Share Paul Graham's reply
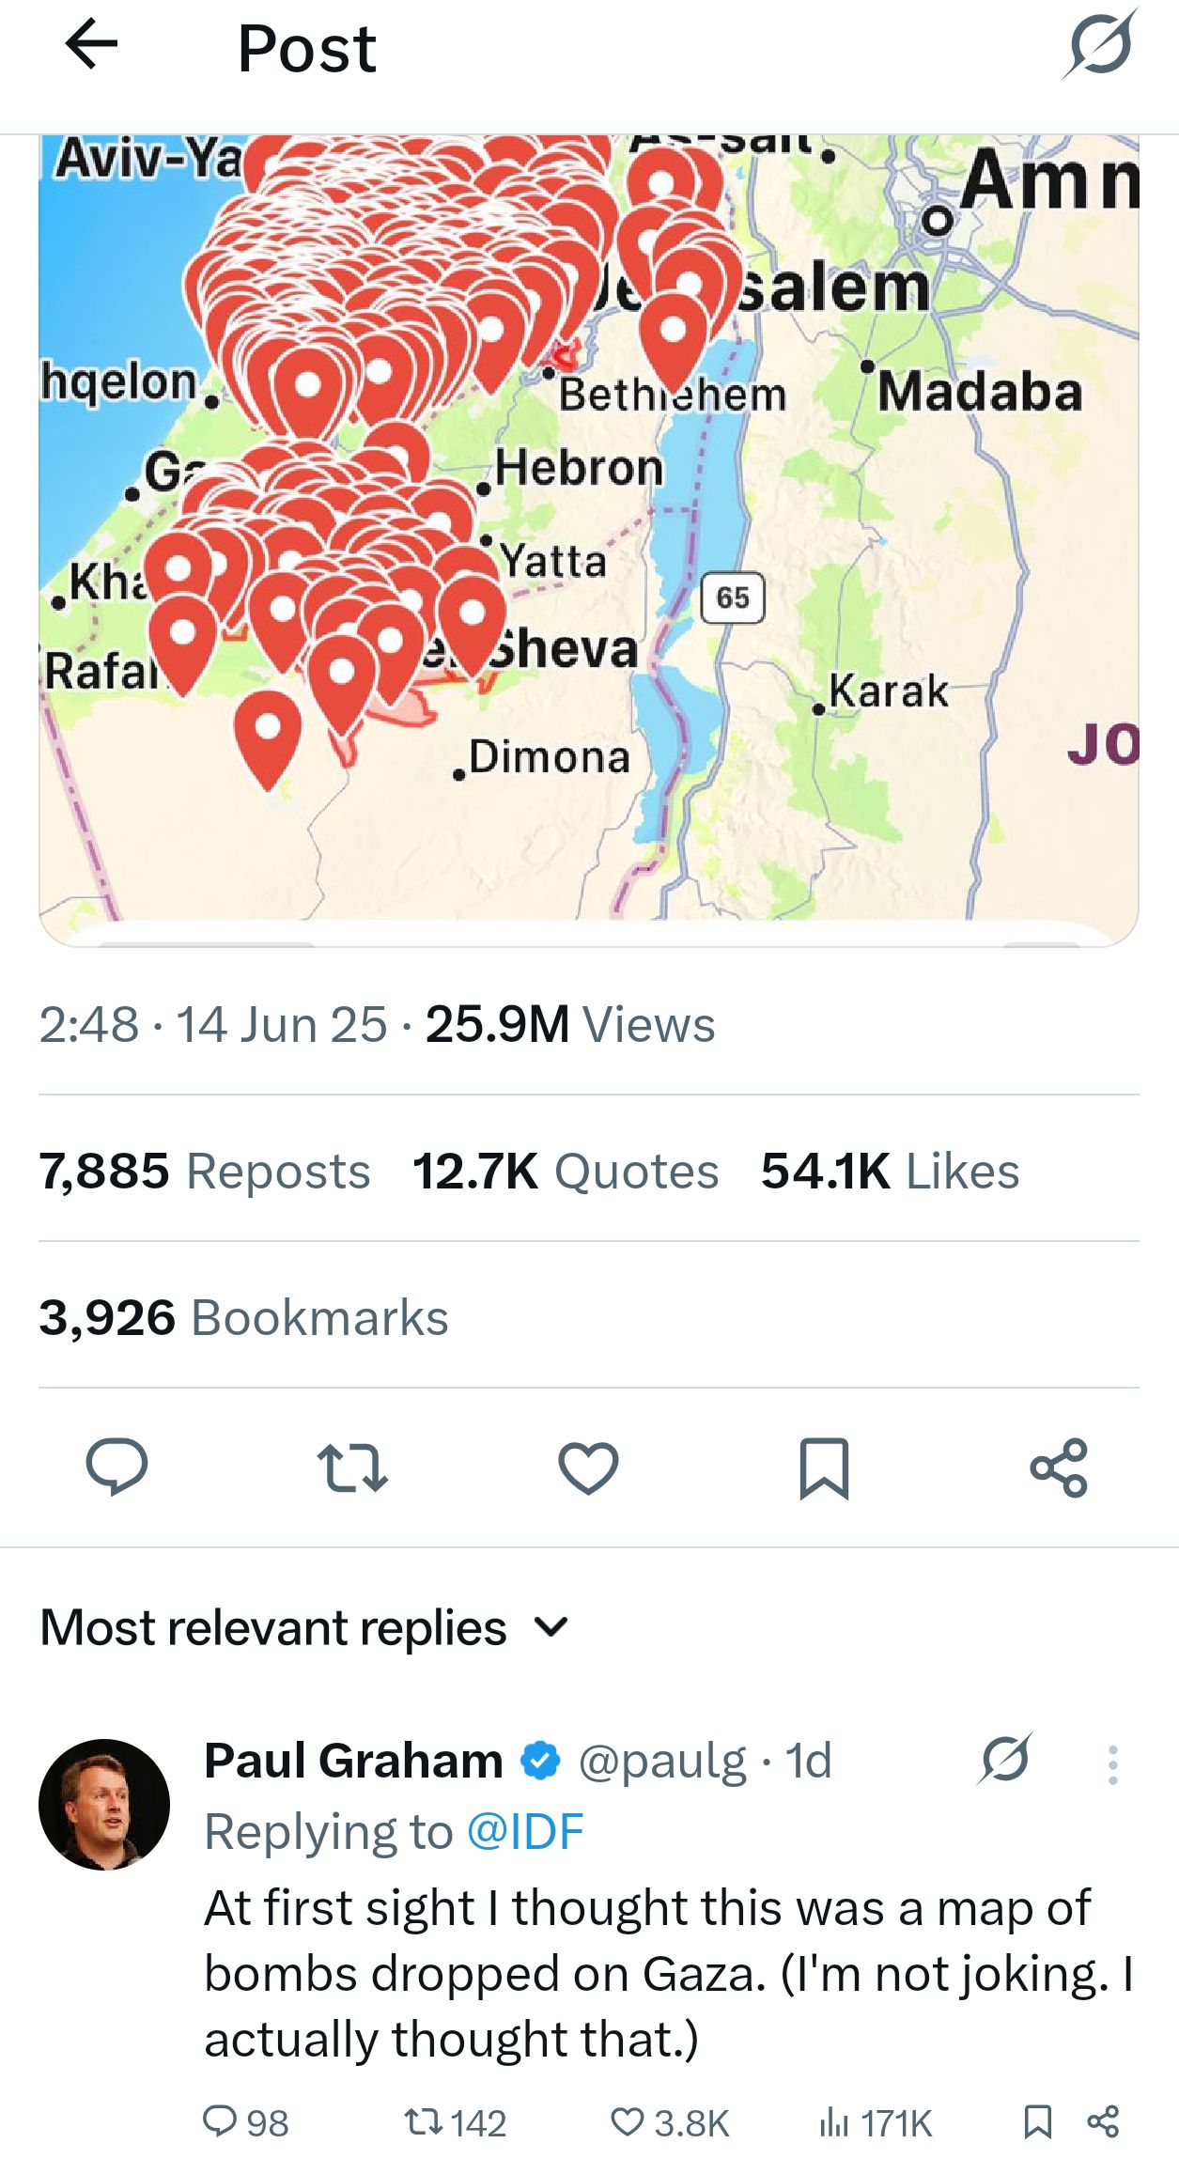The image size is (1179, 2174). click(x=1103, y=2122)
